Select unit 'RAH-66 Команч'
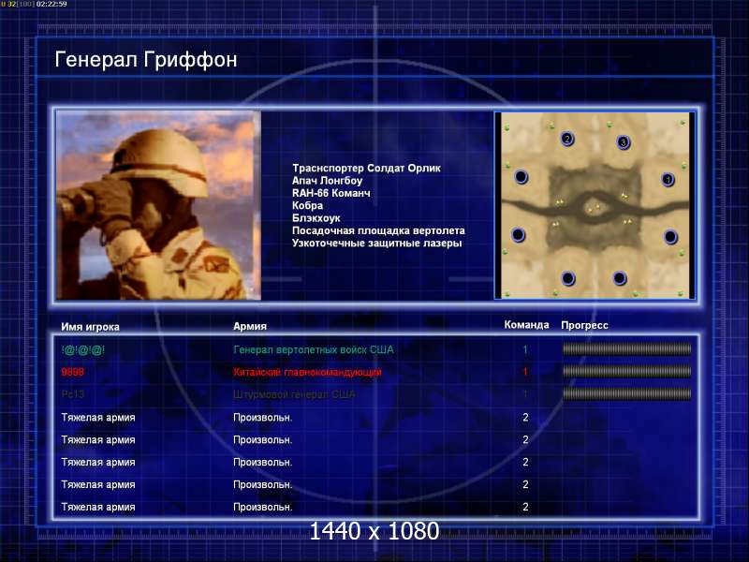This screenshot has width=749, height=562. (331, 193)
